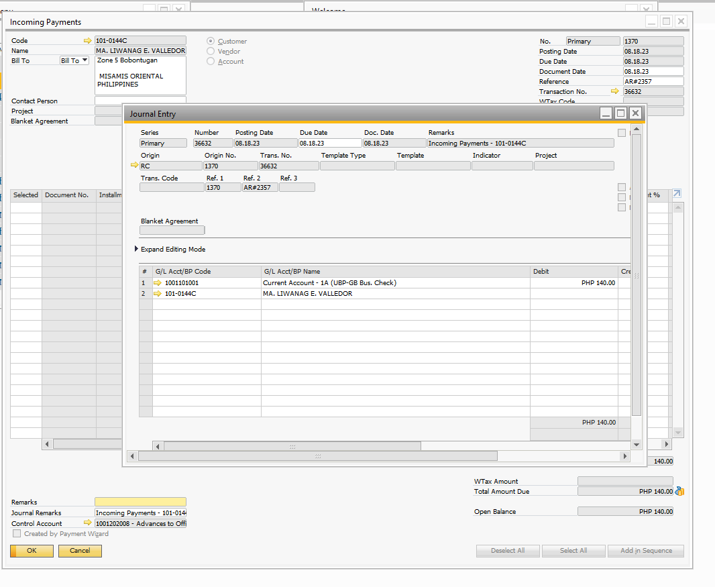Viewport: 715px width, 587px height.
Task: Click G/L Acct/BP Code column header
Action: (207, 272)
